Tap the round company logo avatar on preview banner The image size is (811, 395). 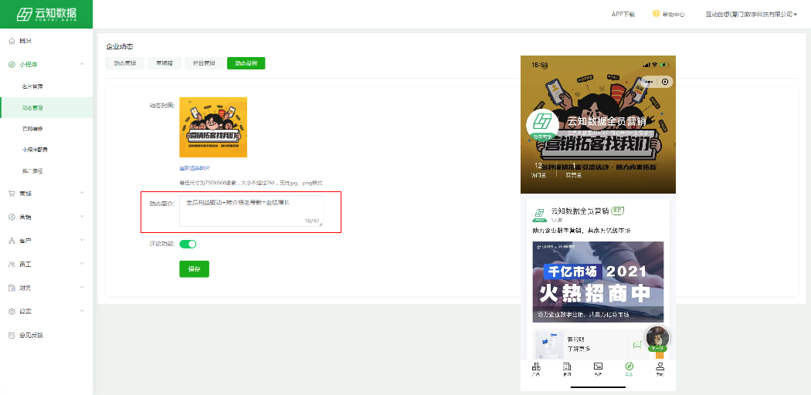542,125
